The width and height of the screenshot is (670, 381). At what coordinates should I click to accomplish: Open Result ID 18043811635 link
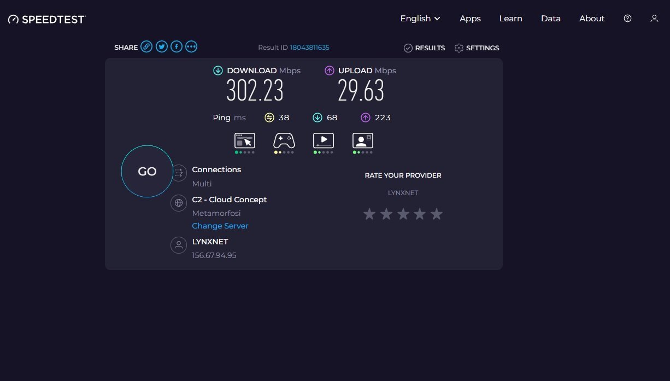coord(309,48)
